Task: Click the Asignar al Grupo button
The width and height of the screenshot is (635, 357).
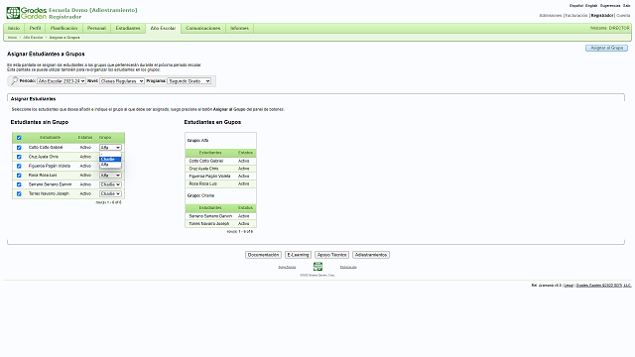Action: pyautogui.click(x=606, y=48)
